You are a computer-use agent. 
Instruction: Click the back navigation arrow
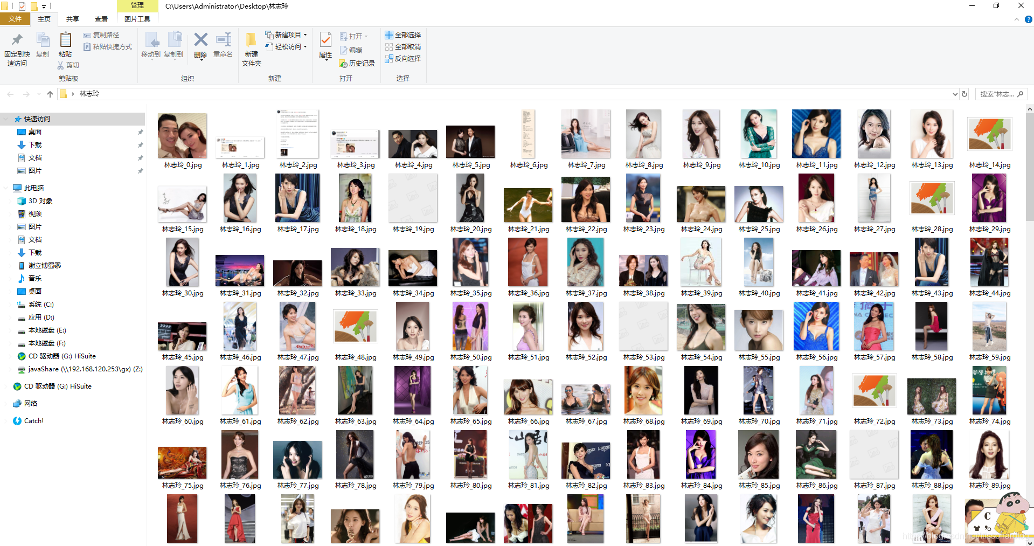(x=10, y=94)
